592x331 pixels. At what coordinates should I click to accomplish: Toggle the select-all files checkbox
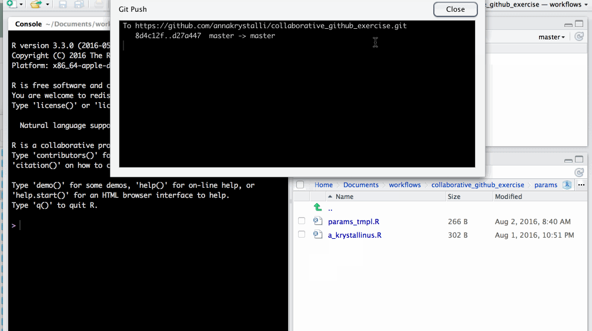[300, 185]
